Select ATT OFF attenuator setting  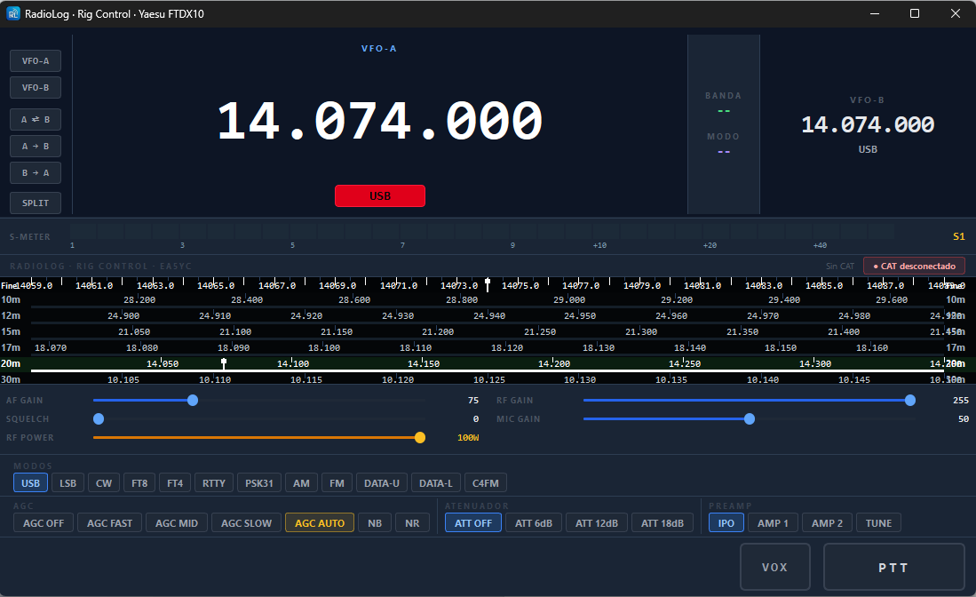click(473, 523)
